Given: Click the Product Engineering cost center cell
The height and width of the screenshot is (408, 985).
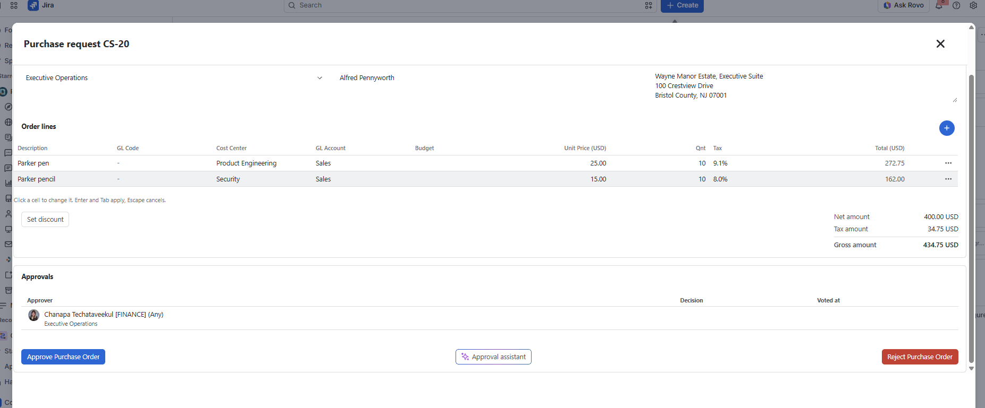Looking at the screenshot, I should [246, 163].
